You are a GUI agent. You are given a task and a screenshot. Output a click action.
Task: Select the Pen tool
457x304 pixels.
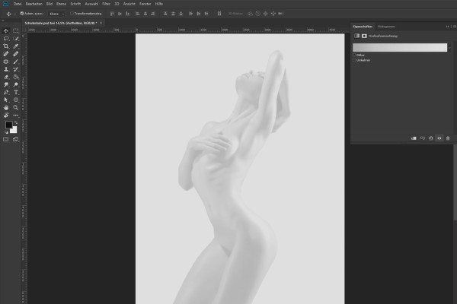(6, 92)
